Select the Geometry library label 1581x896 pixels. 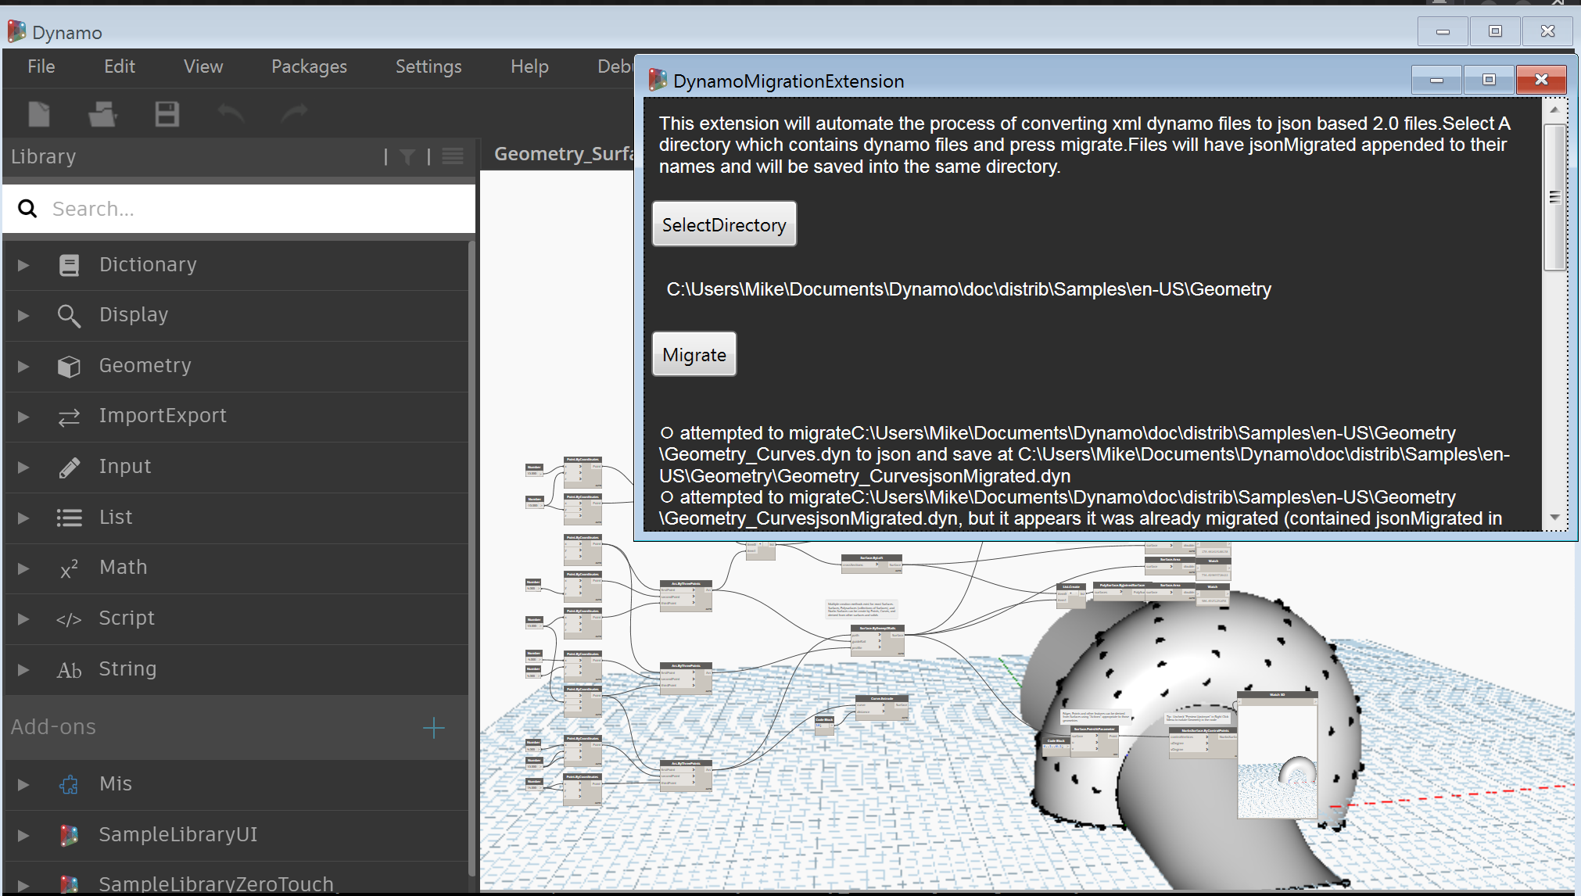coord(145,365)
